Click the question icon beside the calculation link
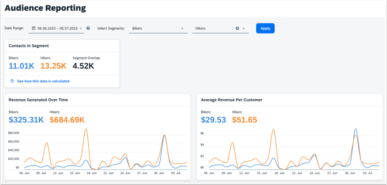The width and height of the screenshot is (387, 185). (12, 81)
